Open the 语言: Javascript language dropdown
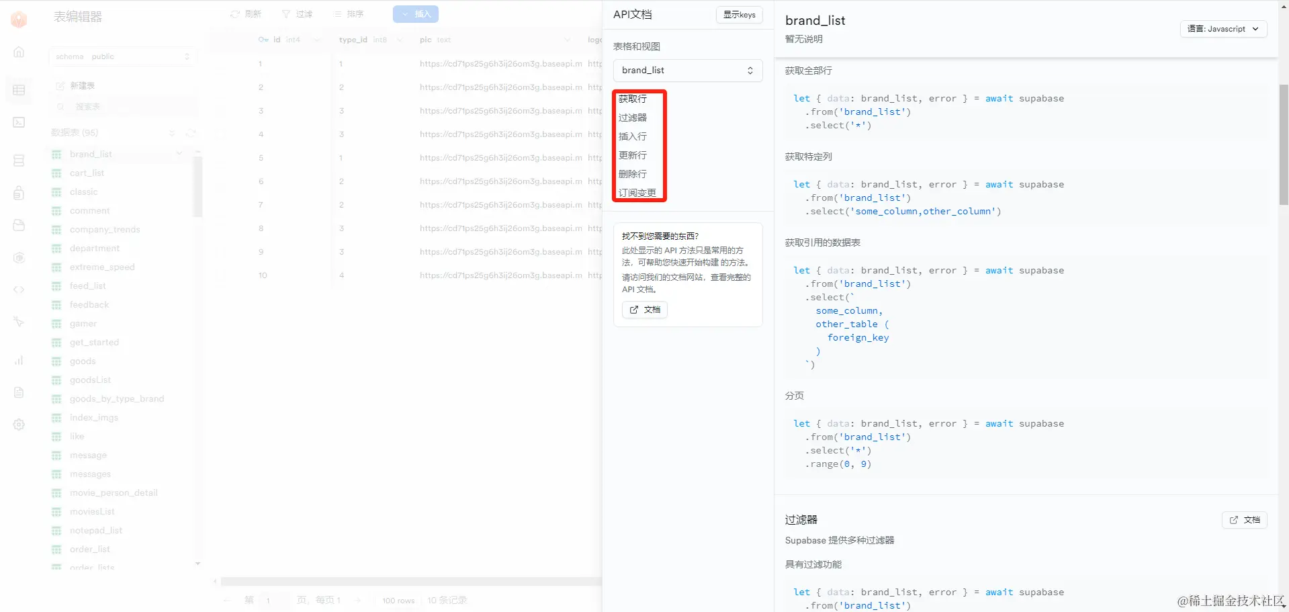The image size is (1289, 612). pyautogui.click(x=1223, y=29)
